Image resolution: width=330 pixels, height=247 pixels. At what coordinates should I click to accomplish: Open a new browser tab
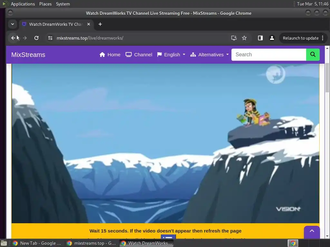(x=100, y=24)
